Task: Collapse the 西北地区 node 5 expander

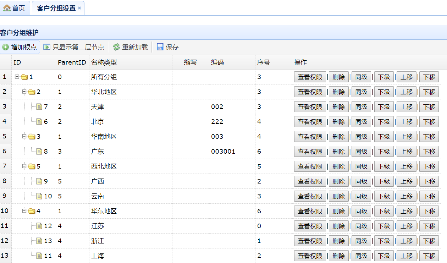Action: (x=24, y=166)
